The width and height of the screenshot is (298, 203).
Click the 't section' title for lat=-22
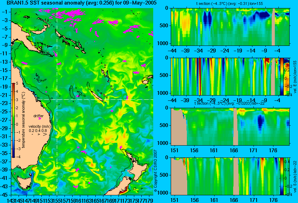229,103
